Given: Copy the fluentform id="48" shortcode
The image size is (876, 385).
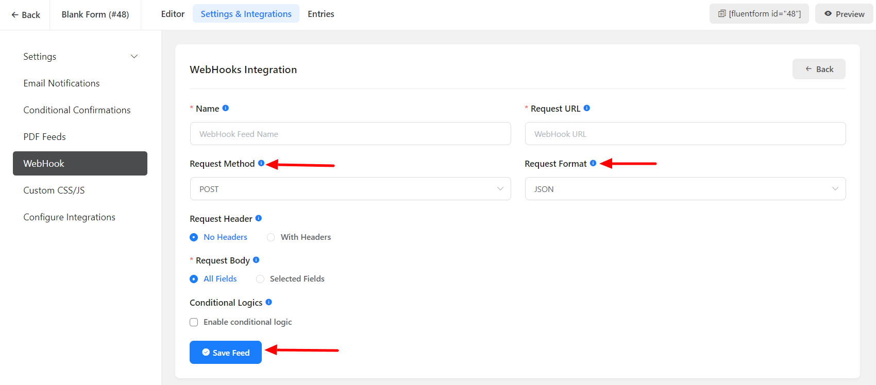Looking at the screenshot, I should click(x=759, y=14).
